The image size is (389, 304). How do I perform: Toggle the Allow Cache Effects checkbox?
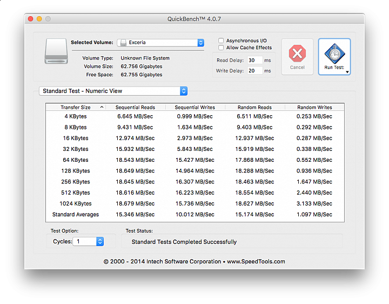click(221, 48)
